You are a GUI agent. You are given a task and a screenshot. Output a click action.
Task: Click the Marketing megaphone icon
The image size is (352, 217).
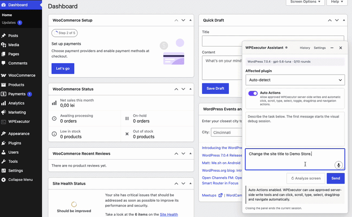click(4, 112)
